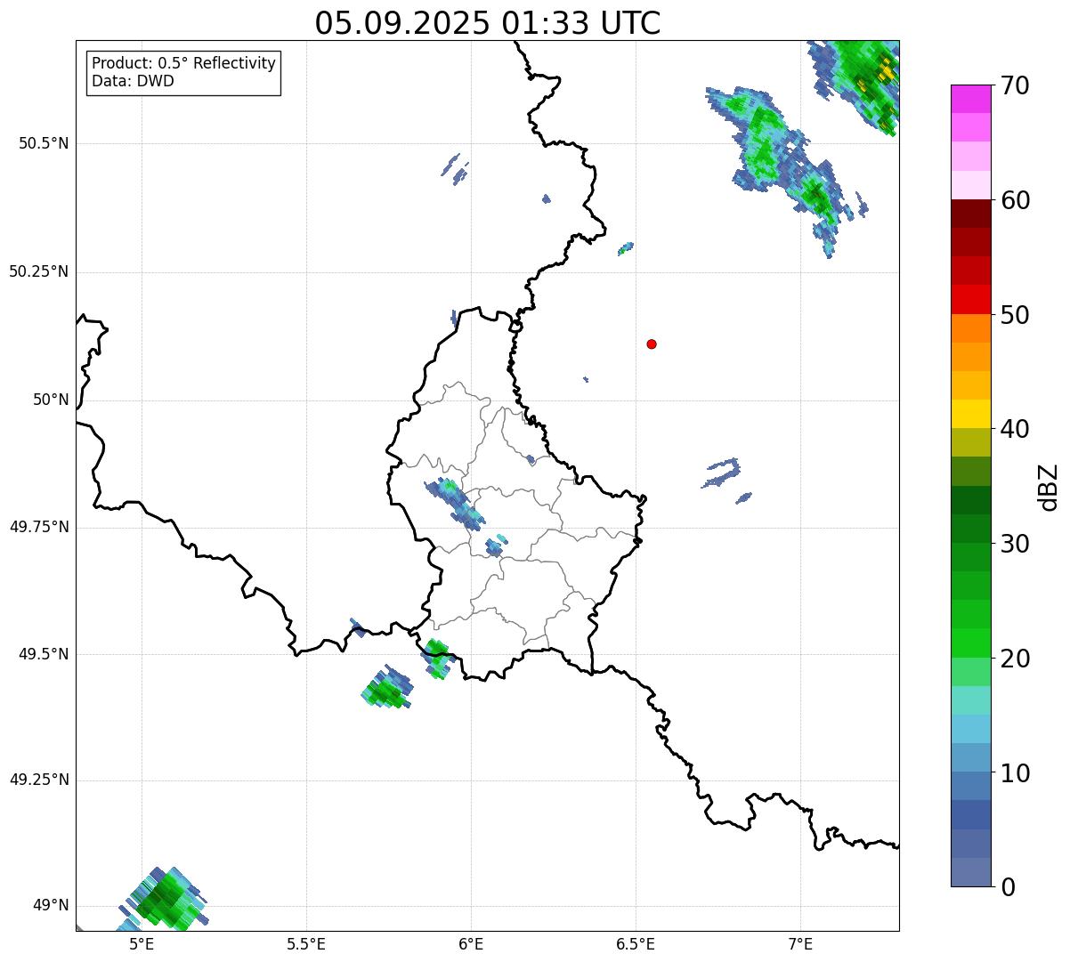Click the longitude label 5°E
This screenshot has height=962, width=1070.
pos(142,944)
